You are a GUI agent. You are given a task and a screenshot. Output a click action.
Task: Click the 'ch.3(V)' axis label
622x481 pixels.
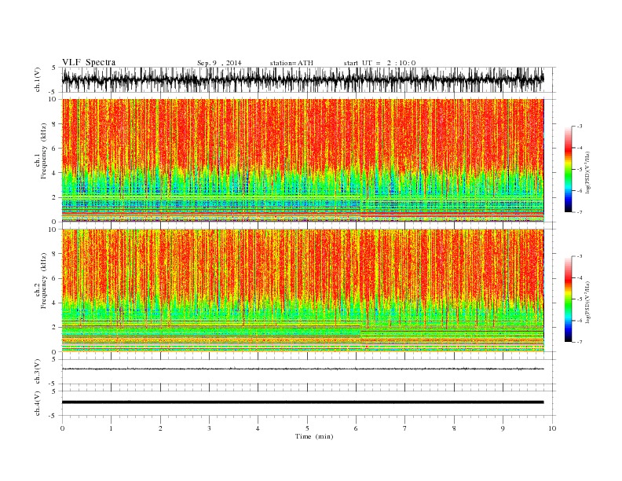[x=37, y=371]
